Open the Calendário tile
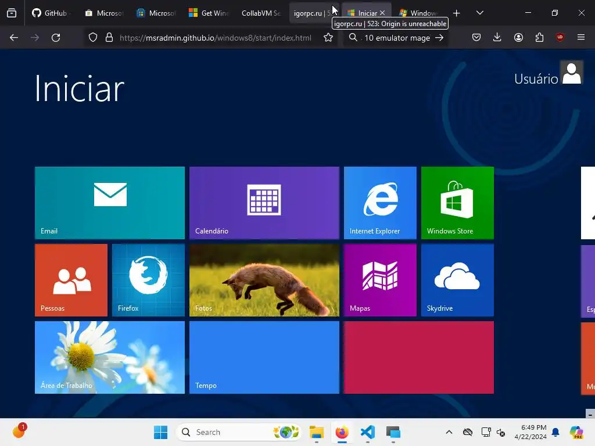 264,203
